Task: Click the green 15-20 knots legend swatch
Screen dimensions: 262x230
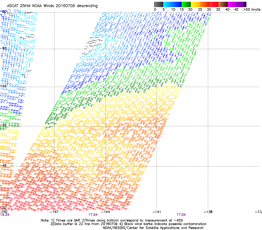Action: click(186, 4)
